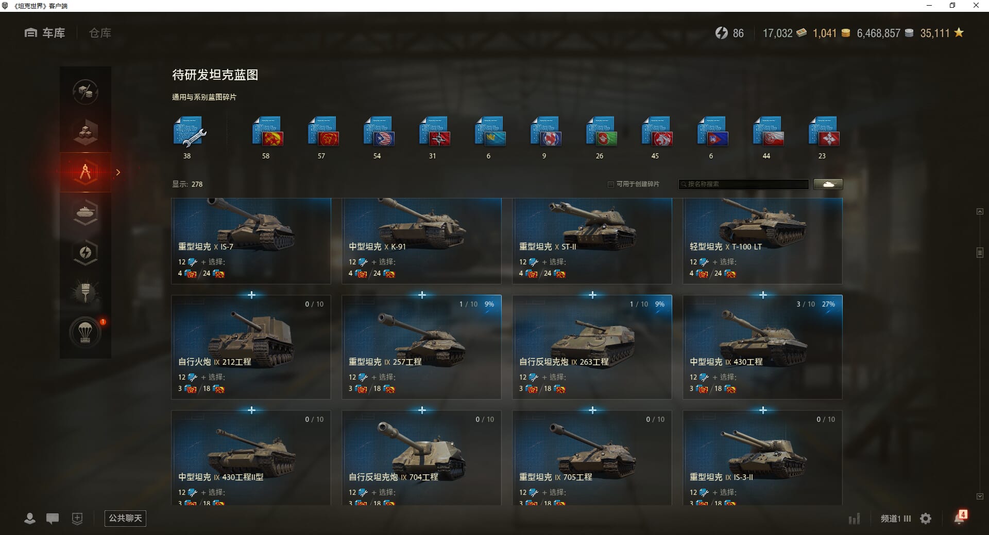Toggle the tank filter button beside search
The height and width of the screenshot is (535, 989).
[x=828, y=184]
